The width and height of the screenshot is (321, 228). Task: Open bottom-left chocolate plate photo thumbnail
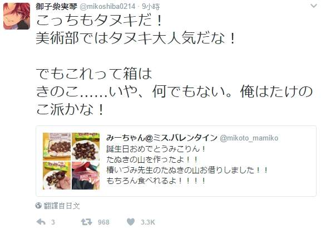57,176
